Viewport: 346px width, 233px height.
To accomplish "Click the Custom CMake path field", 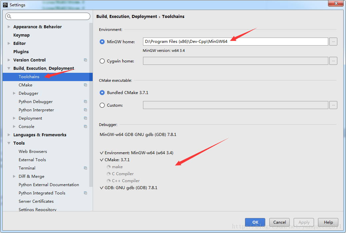I will 235,105.
